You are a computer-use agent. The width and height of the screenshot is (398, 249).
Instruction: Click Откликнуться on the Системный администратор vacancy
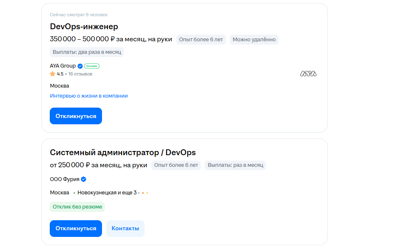(76, 228)
